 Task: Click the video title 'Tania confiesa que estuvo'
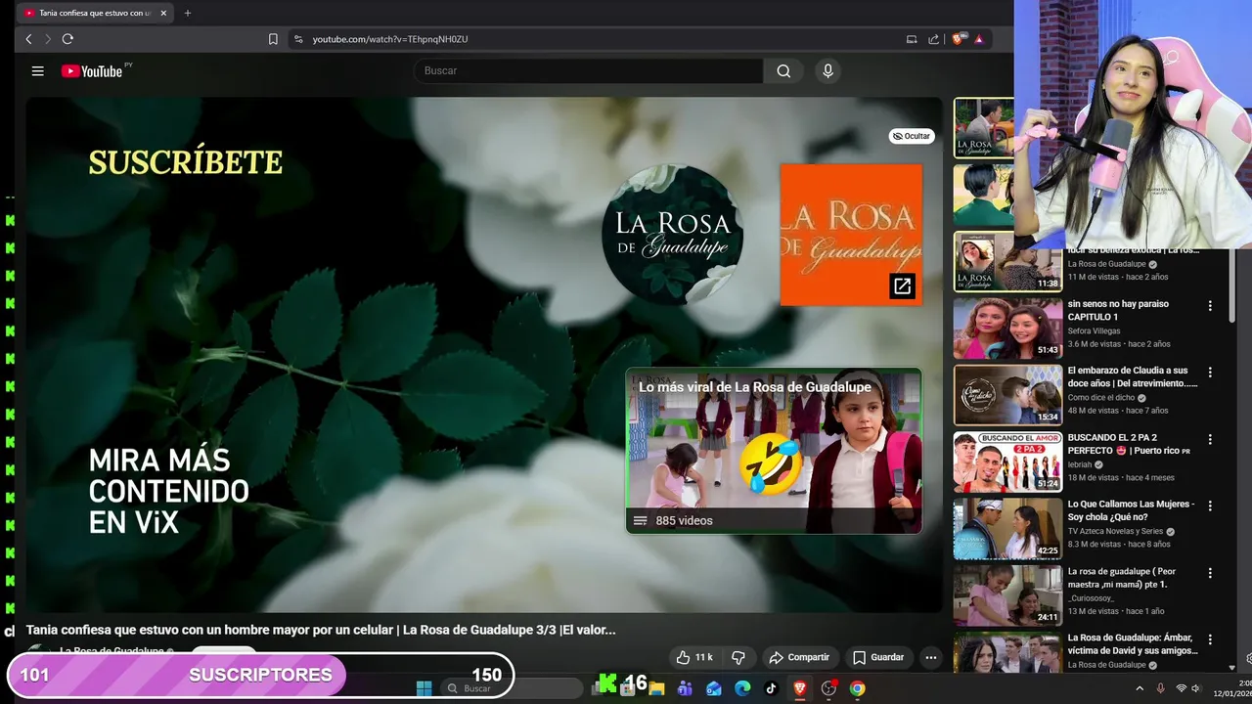[321, 630]
